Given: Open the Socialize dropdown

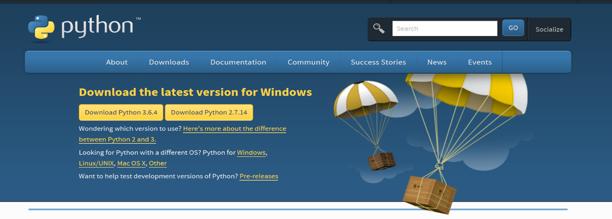Looking at the screenshot, I should (x=549, y=29).
